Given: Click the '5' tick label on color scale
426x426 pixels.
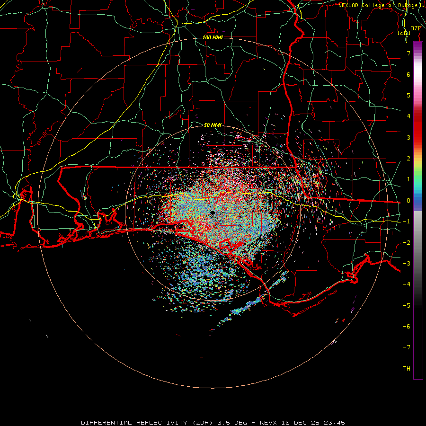Looking at the screenshot, I should (x=408, y=95).
